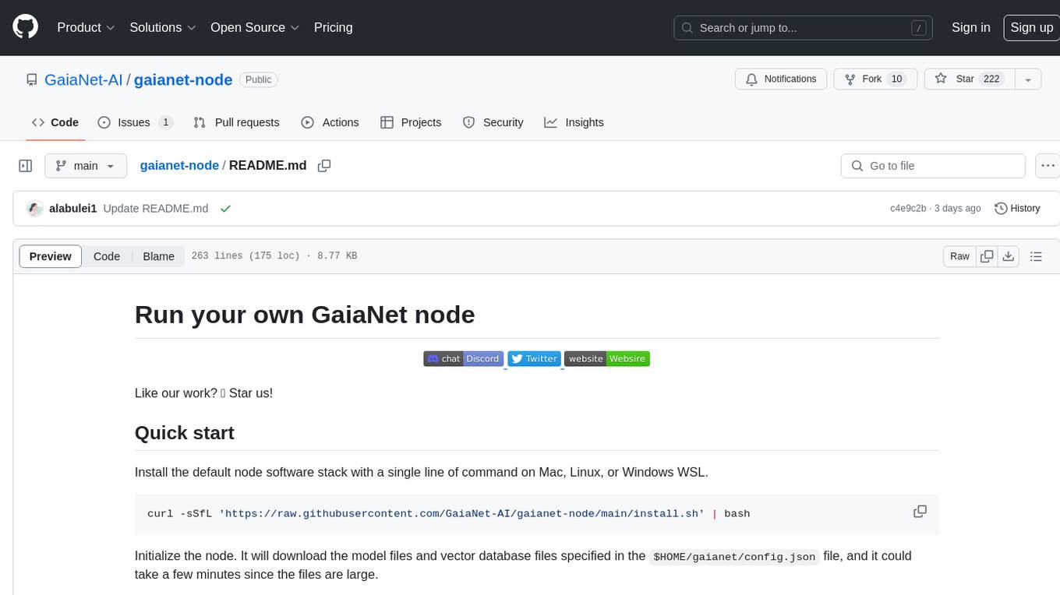Focus the Go to file input
Image resolution: width=1060 pixels, height=595 pixels.
(x=933, y=166)
